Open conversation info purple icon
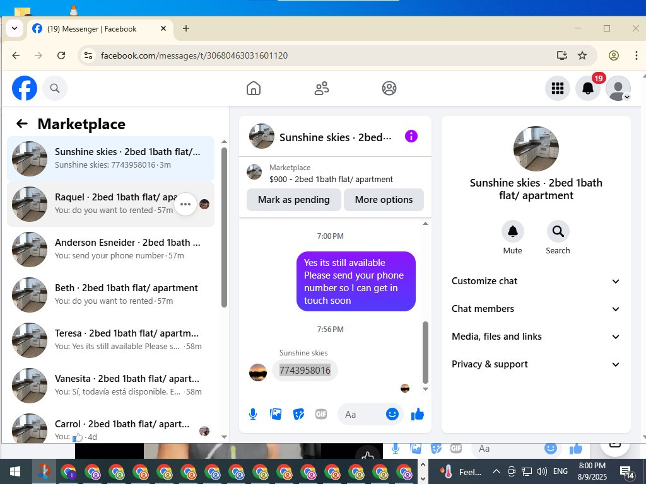The width and height of the screenshot is (646, 484). coord(411,136)
